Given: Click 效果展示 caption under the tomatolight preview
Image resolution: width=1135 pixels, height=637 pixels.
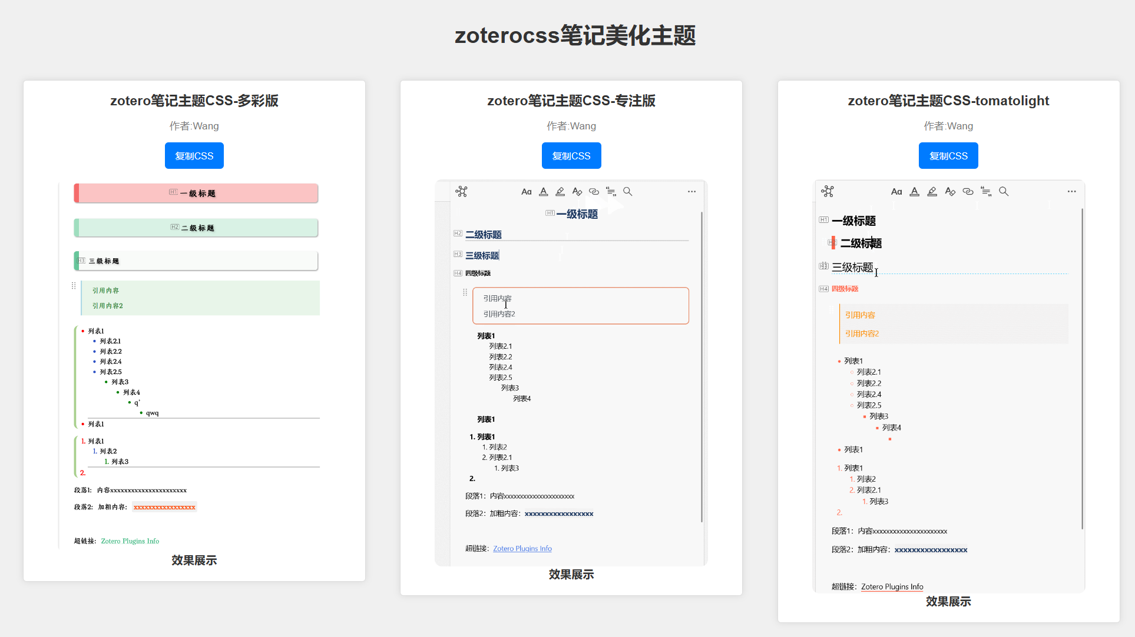Looking at the screenshot, I should [948, 602].
